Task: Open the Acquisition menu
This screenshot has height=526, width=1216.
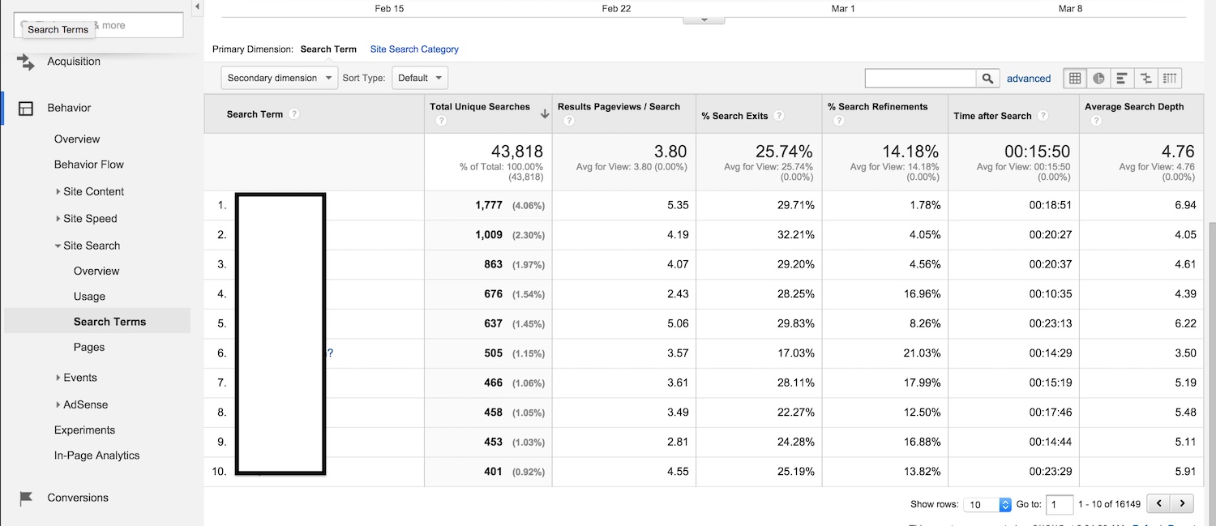Action: tap(74, 62)
